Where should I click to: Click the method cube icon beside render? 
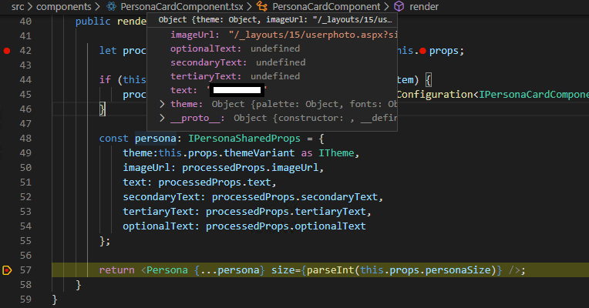pos(399,6)
